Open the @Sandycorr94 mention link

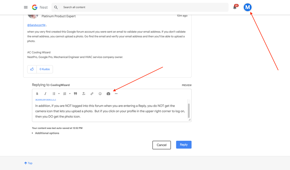click(x=36, y=25)
